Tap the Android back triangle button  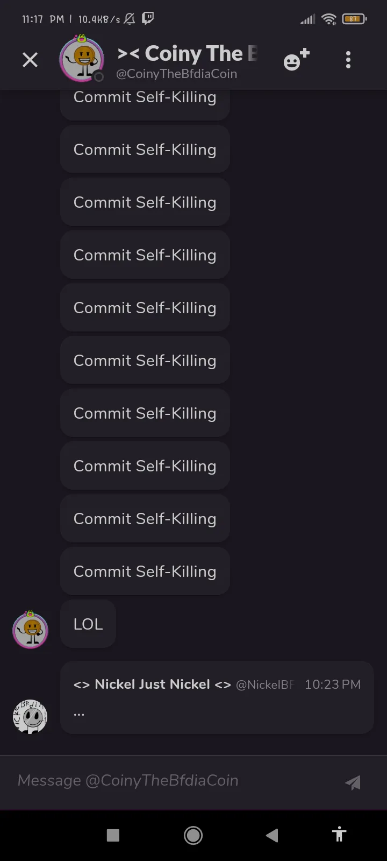click(272, 835)
